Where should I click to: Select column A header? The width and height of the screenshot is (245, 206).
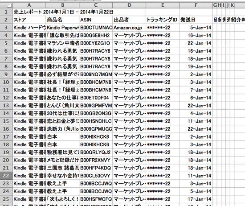point(29,5)
